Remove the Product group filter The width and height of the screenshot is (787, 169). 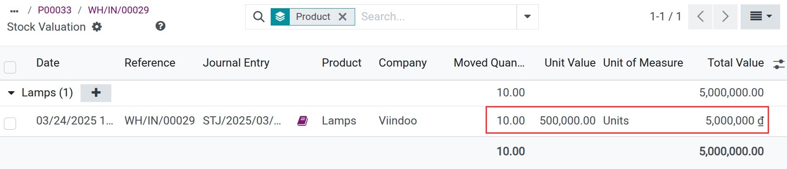[x=343, y=17]
